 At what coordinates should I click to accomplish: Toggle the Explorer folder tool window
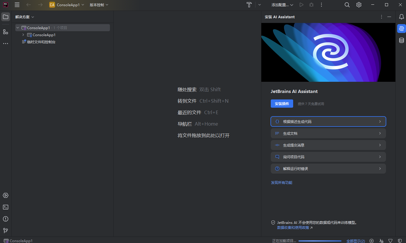(x=6, y=17)
